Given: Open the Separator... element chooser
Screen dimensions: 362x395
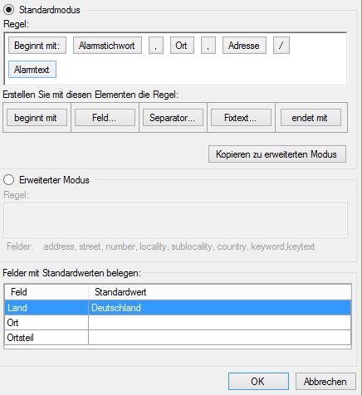Looking at the screenshot, I should (x=173, y=118).
